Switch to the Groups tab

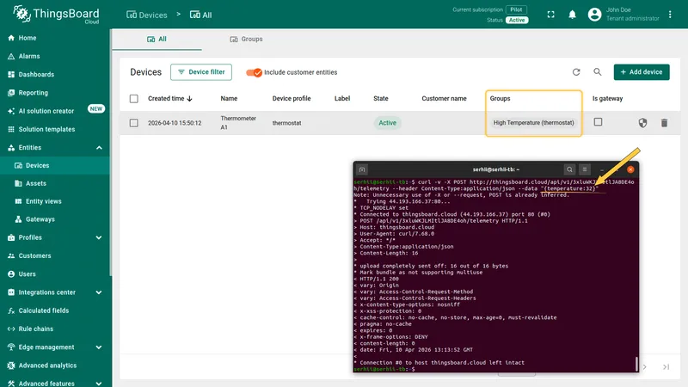point(246,39)
